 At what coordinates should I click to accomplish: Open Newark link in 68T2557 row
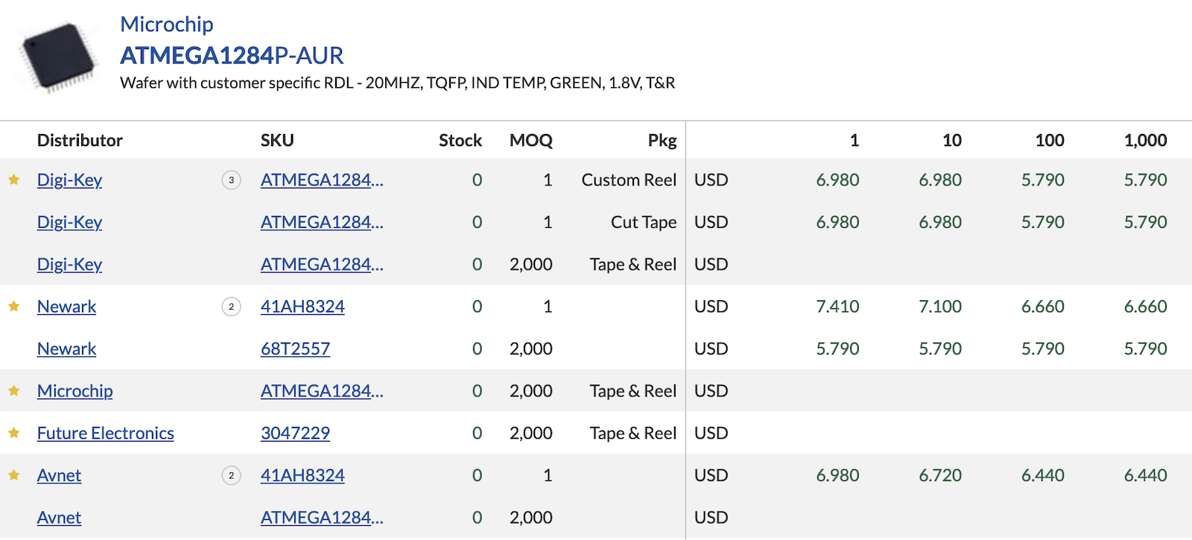[x=66, y=349]
